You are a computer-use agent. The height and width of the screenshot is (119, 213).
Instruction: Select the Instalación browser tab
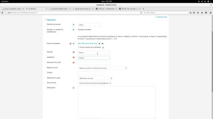[x=36, y=9]
